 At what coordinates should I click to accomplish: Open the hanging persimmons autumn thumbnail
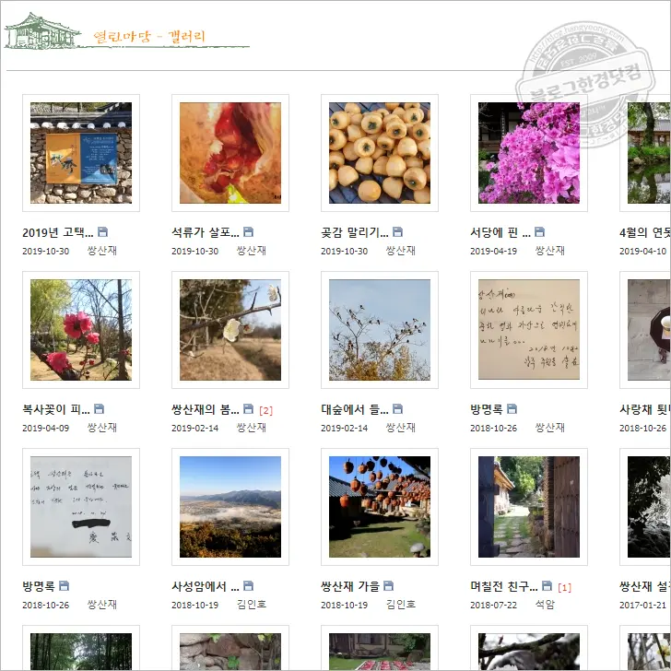(x=380, y=507)
